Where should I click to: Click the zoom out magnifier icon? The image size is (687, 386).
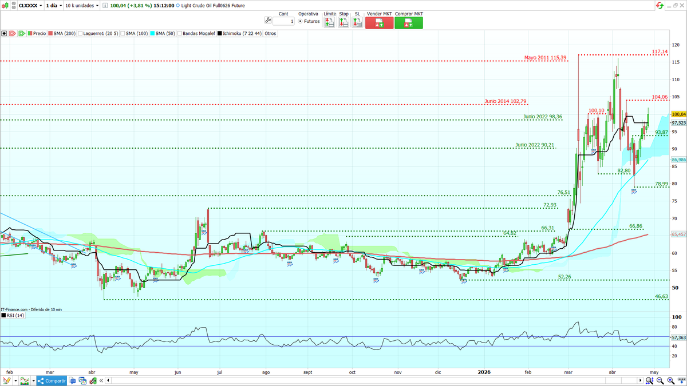[660, 380]
